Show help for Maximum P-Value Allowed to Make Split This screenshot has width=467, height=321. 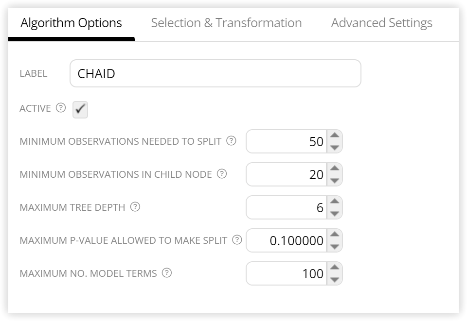tap(237, 239)
